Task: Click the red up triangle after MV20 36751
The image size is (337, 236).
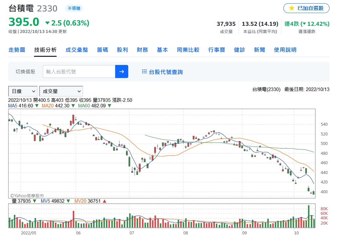Action: (x=104, y=201)
